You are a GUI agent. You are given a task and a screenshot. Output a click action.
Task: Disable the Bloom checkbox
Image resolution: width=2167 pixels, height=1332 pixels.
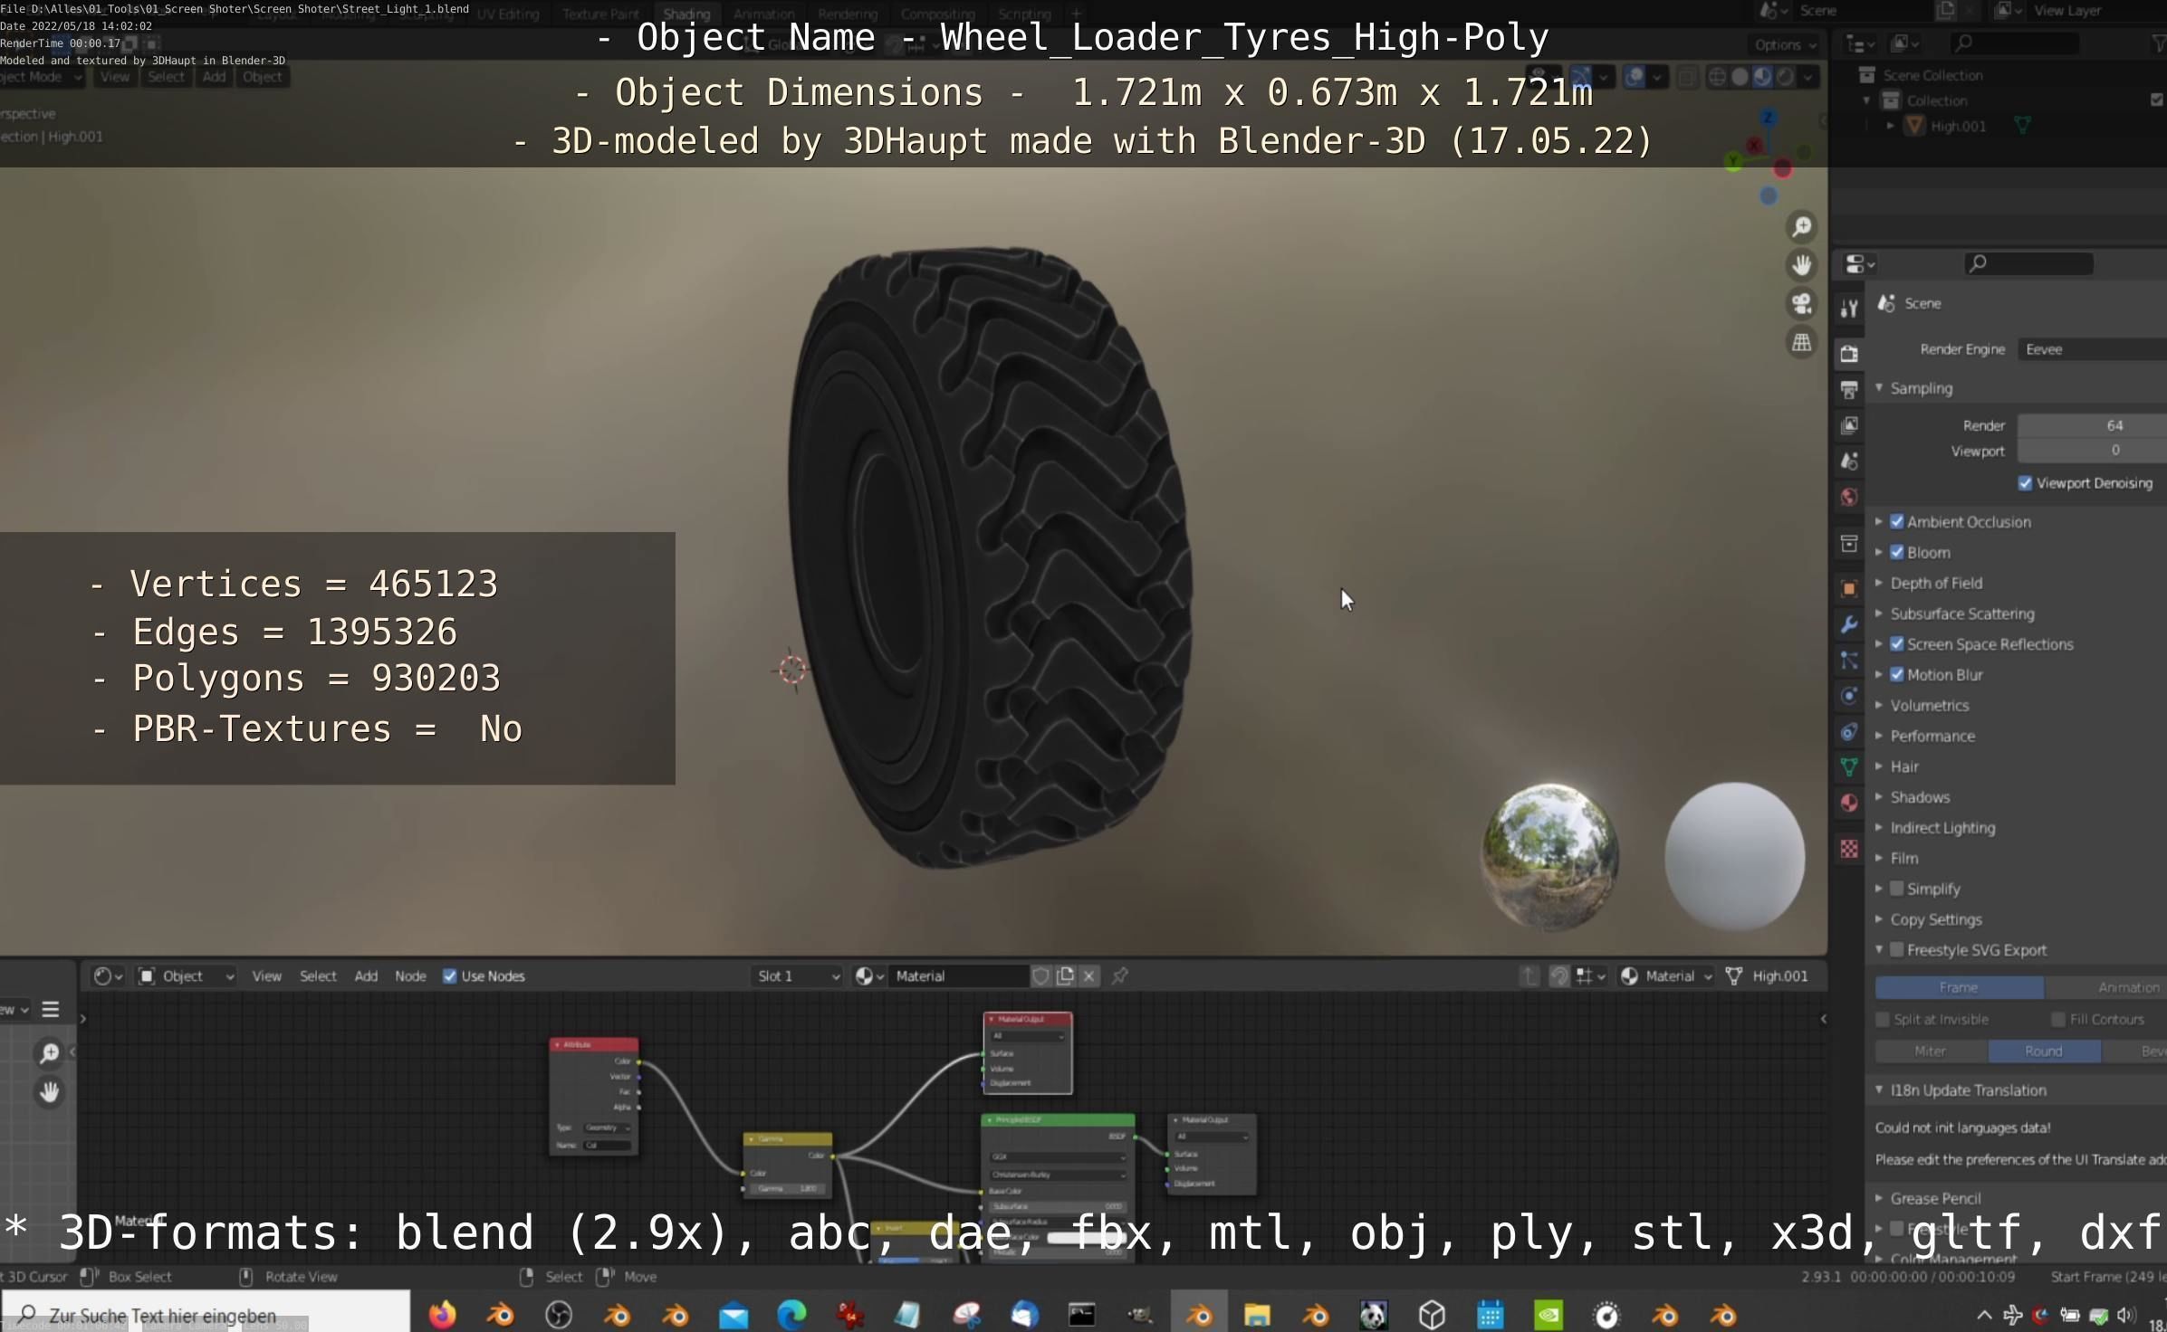(x=1897, y=552)
